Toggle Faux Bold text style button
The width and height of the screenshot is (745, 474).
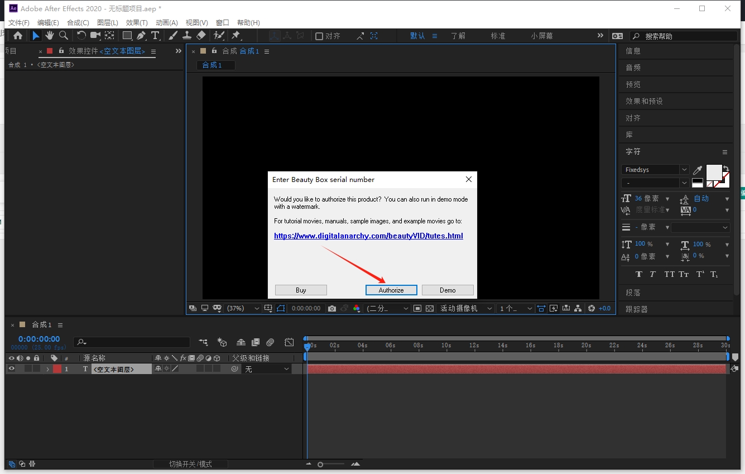(639, 274)
